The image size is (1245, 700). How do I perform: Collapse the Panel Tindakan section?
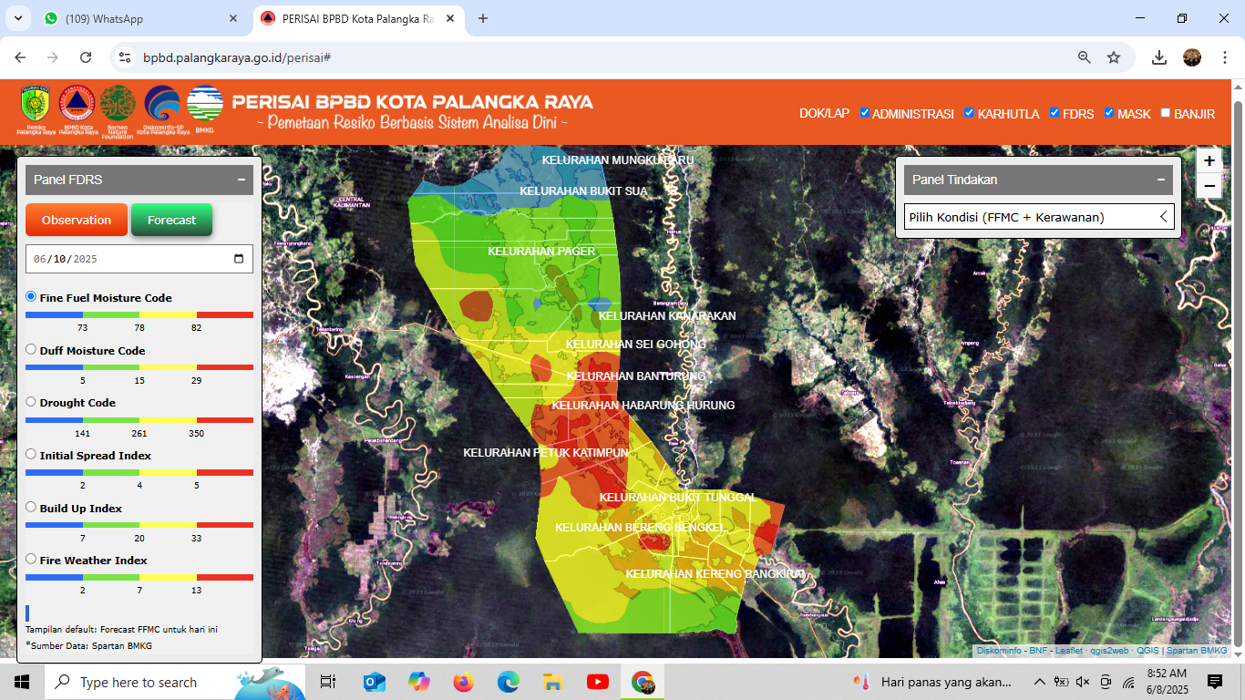point(1161,180)
